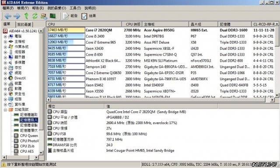280x168 pixels.
Task: Expand the 顯示器 tree node
Action: click(5, 57)
